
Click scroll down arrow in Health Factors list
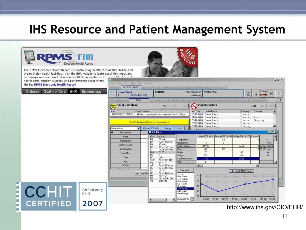(x=274, y=125)
